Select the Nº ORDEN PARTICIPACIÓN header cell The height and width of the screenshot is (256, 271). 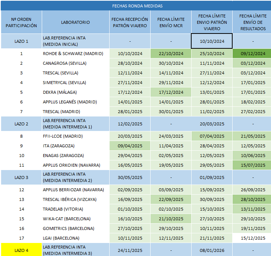tap(21, 22)
